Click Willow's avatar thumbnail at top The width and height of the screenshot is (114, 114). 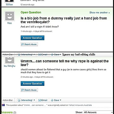(x=9, y=1)
